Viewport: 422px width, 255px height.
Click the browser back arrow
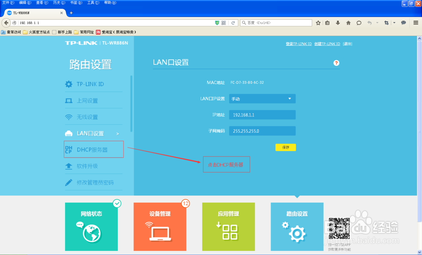pos(6,23)
